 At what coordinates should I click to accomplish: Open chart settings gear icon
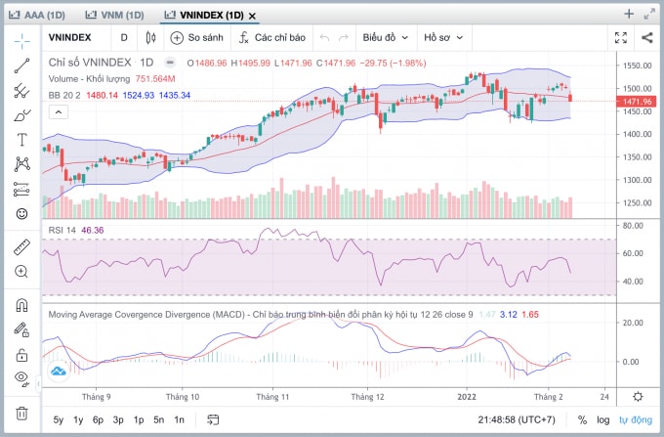(638, 397)
